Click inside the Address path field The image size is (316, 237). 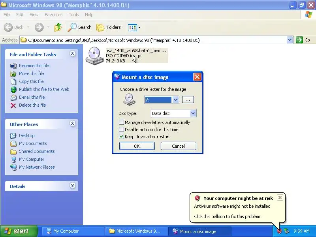click(153, 40)
